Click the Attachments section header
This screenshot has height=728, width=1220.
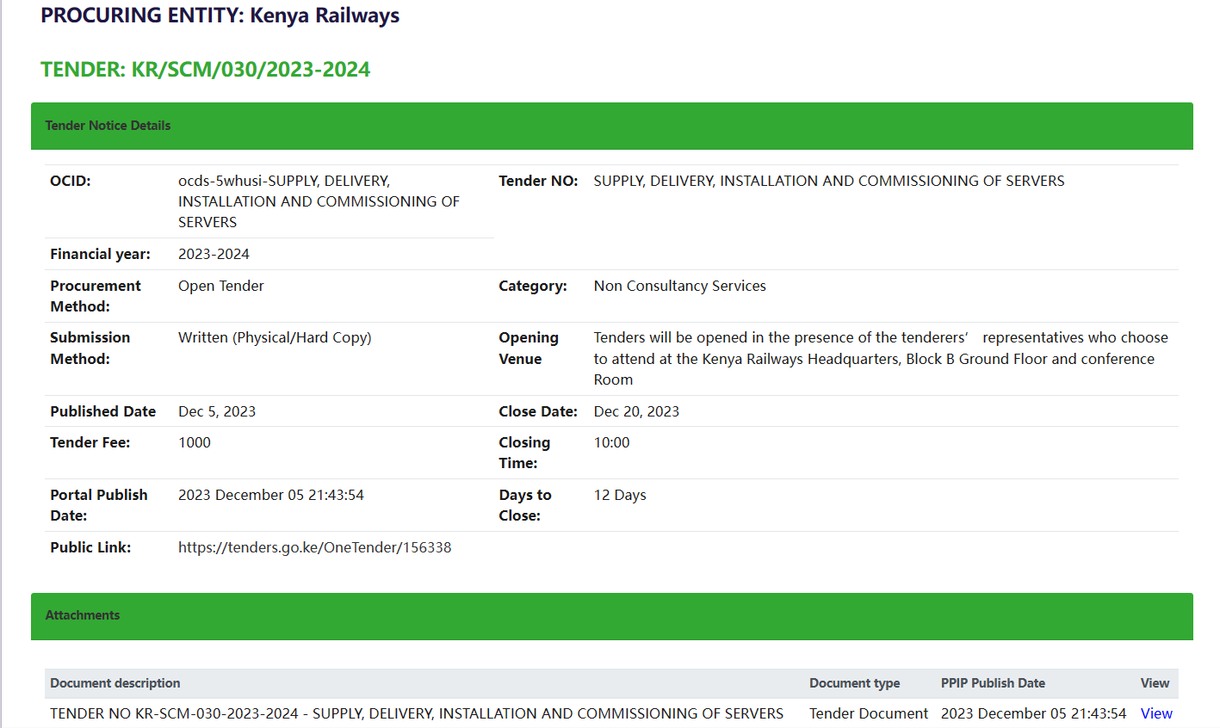point(612,616)
